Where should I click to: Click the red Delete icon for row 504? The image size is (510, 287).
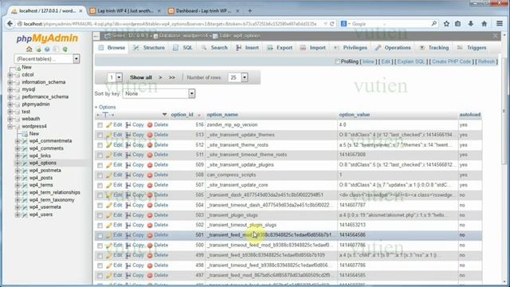point(150,206)
